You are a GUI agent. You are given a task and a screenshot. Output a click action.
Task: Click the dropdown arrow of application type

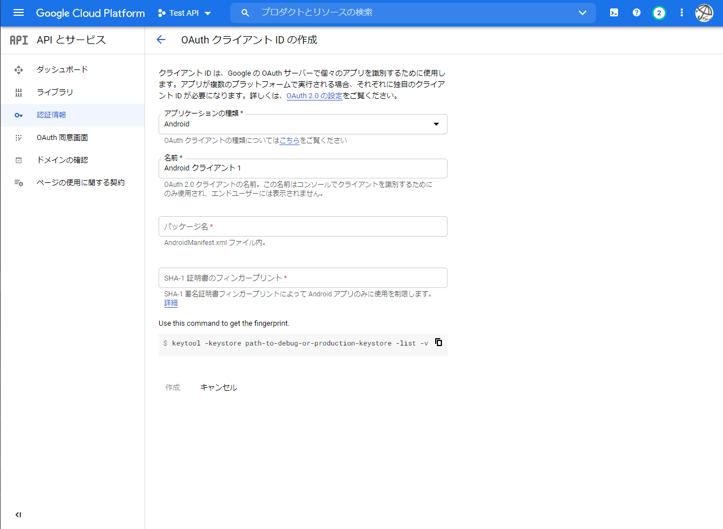[x=436, y=124]
